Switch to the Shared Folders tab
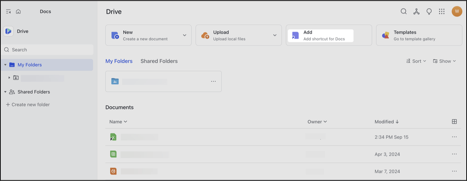Viewport: 467px width, 181px height. coord(159,61)
